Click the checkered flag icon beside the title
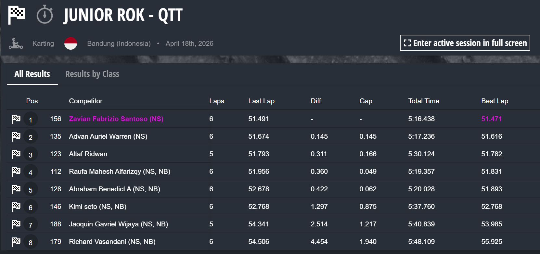 pyautogui.click(x=16, y=15)
